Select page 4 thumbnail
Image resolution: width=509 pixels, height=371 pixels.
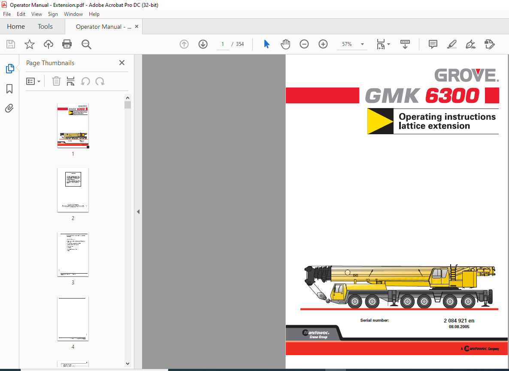pos(73,319)
